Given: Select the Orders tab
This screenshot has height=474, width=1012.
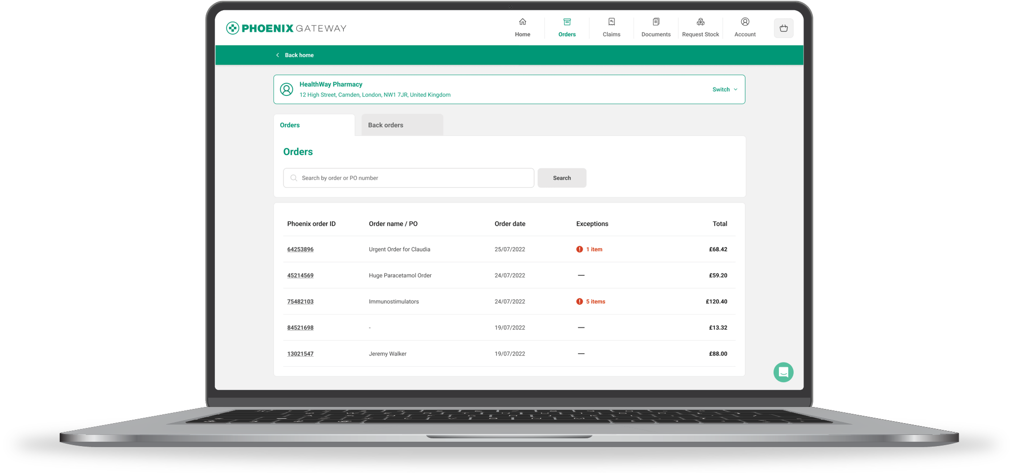Looking at the screenshot, I should [289, 125].
